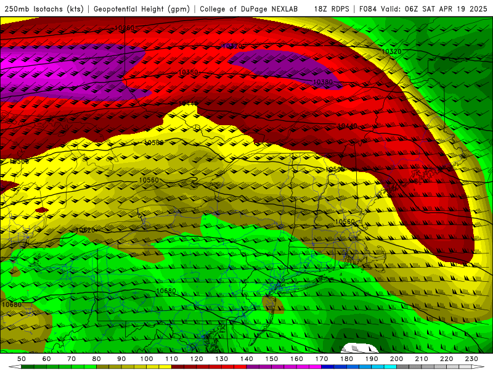Click the bright yellow legend swatch left of 110
Screen dimensions: 493x370
165,367
